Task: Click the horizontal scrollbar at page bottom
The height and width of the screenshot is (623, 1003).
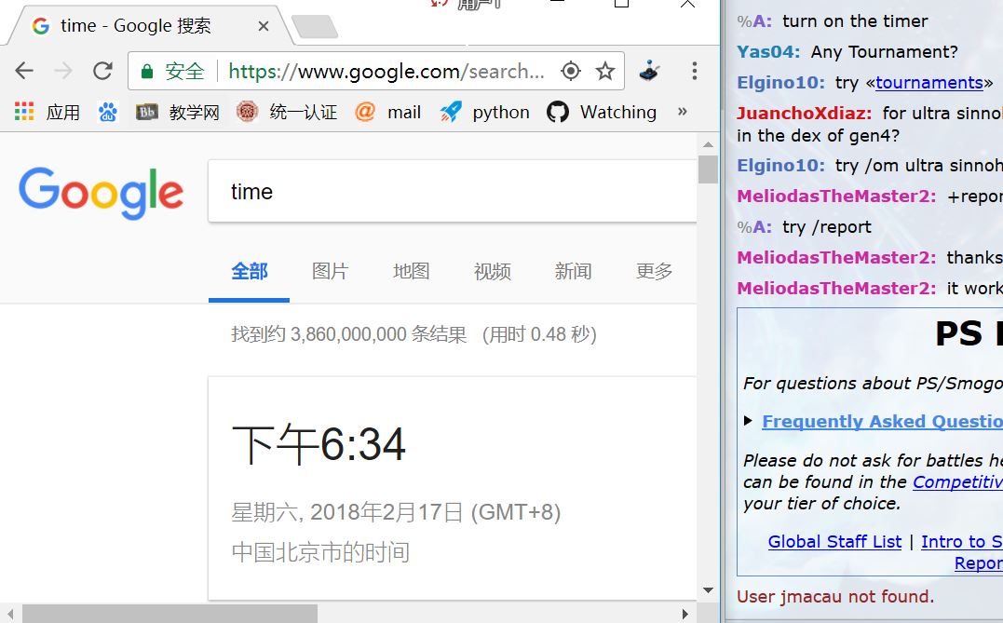Action: click(169, 614)
